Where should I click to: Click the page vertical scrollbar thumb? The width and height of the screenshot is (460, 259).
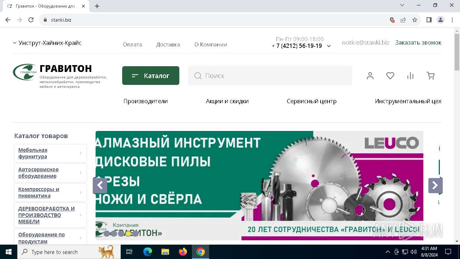[457, 52]
